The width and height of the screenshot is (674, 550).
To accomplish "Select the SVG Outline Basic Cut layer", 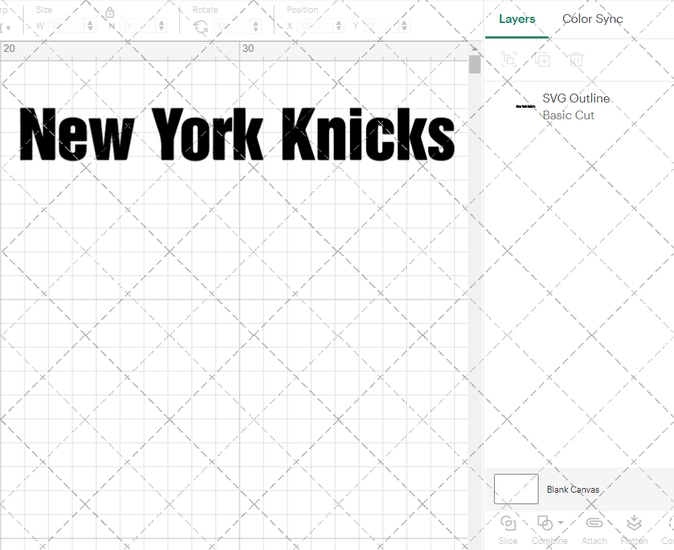I will (x=576, y=106).
